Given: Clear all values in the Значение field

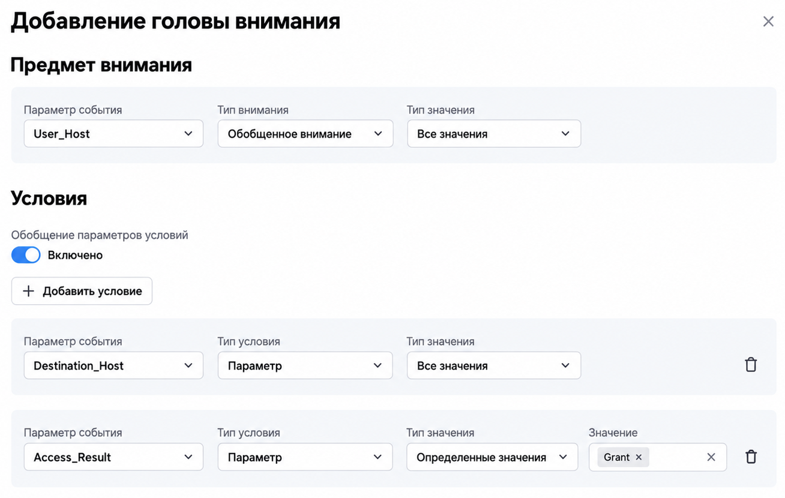Looking at the screenshot, I should click(711, 457).
